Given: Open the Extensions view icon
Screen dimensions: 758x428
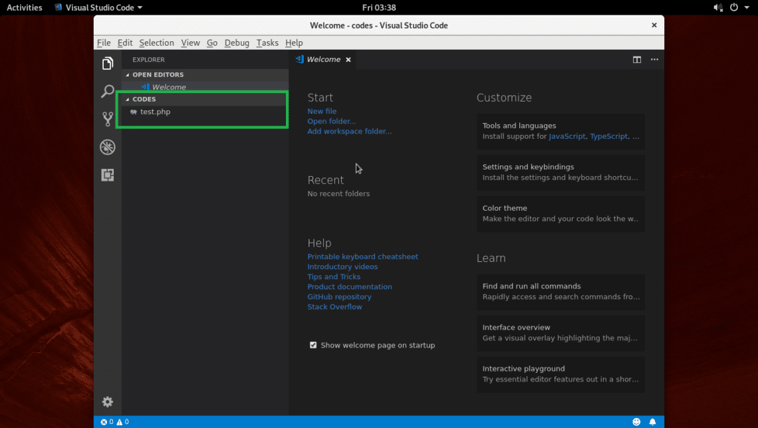Looking at the screenshot, I should tap(108, 175).
